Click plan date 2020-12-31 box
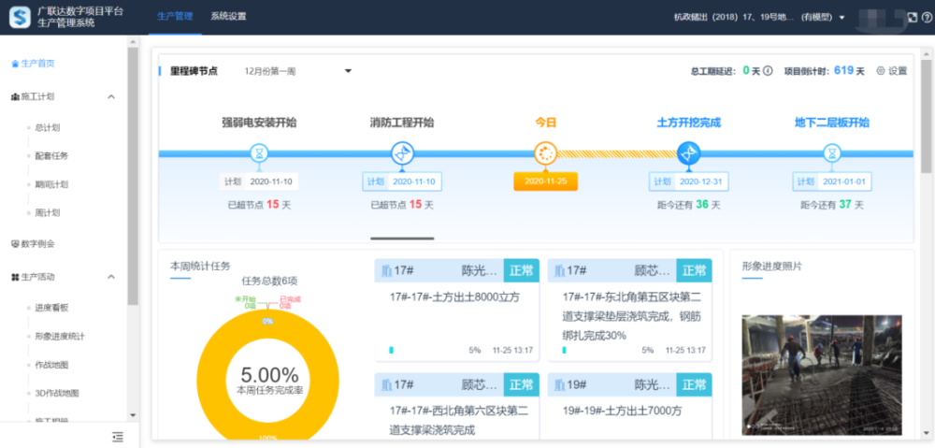 click(x=689, y=182)
